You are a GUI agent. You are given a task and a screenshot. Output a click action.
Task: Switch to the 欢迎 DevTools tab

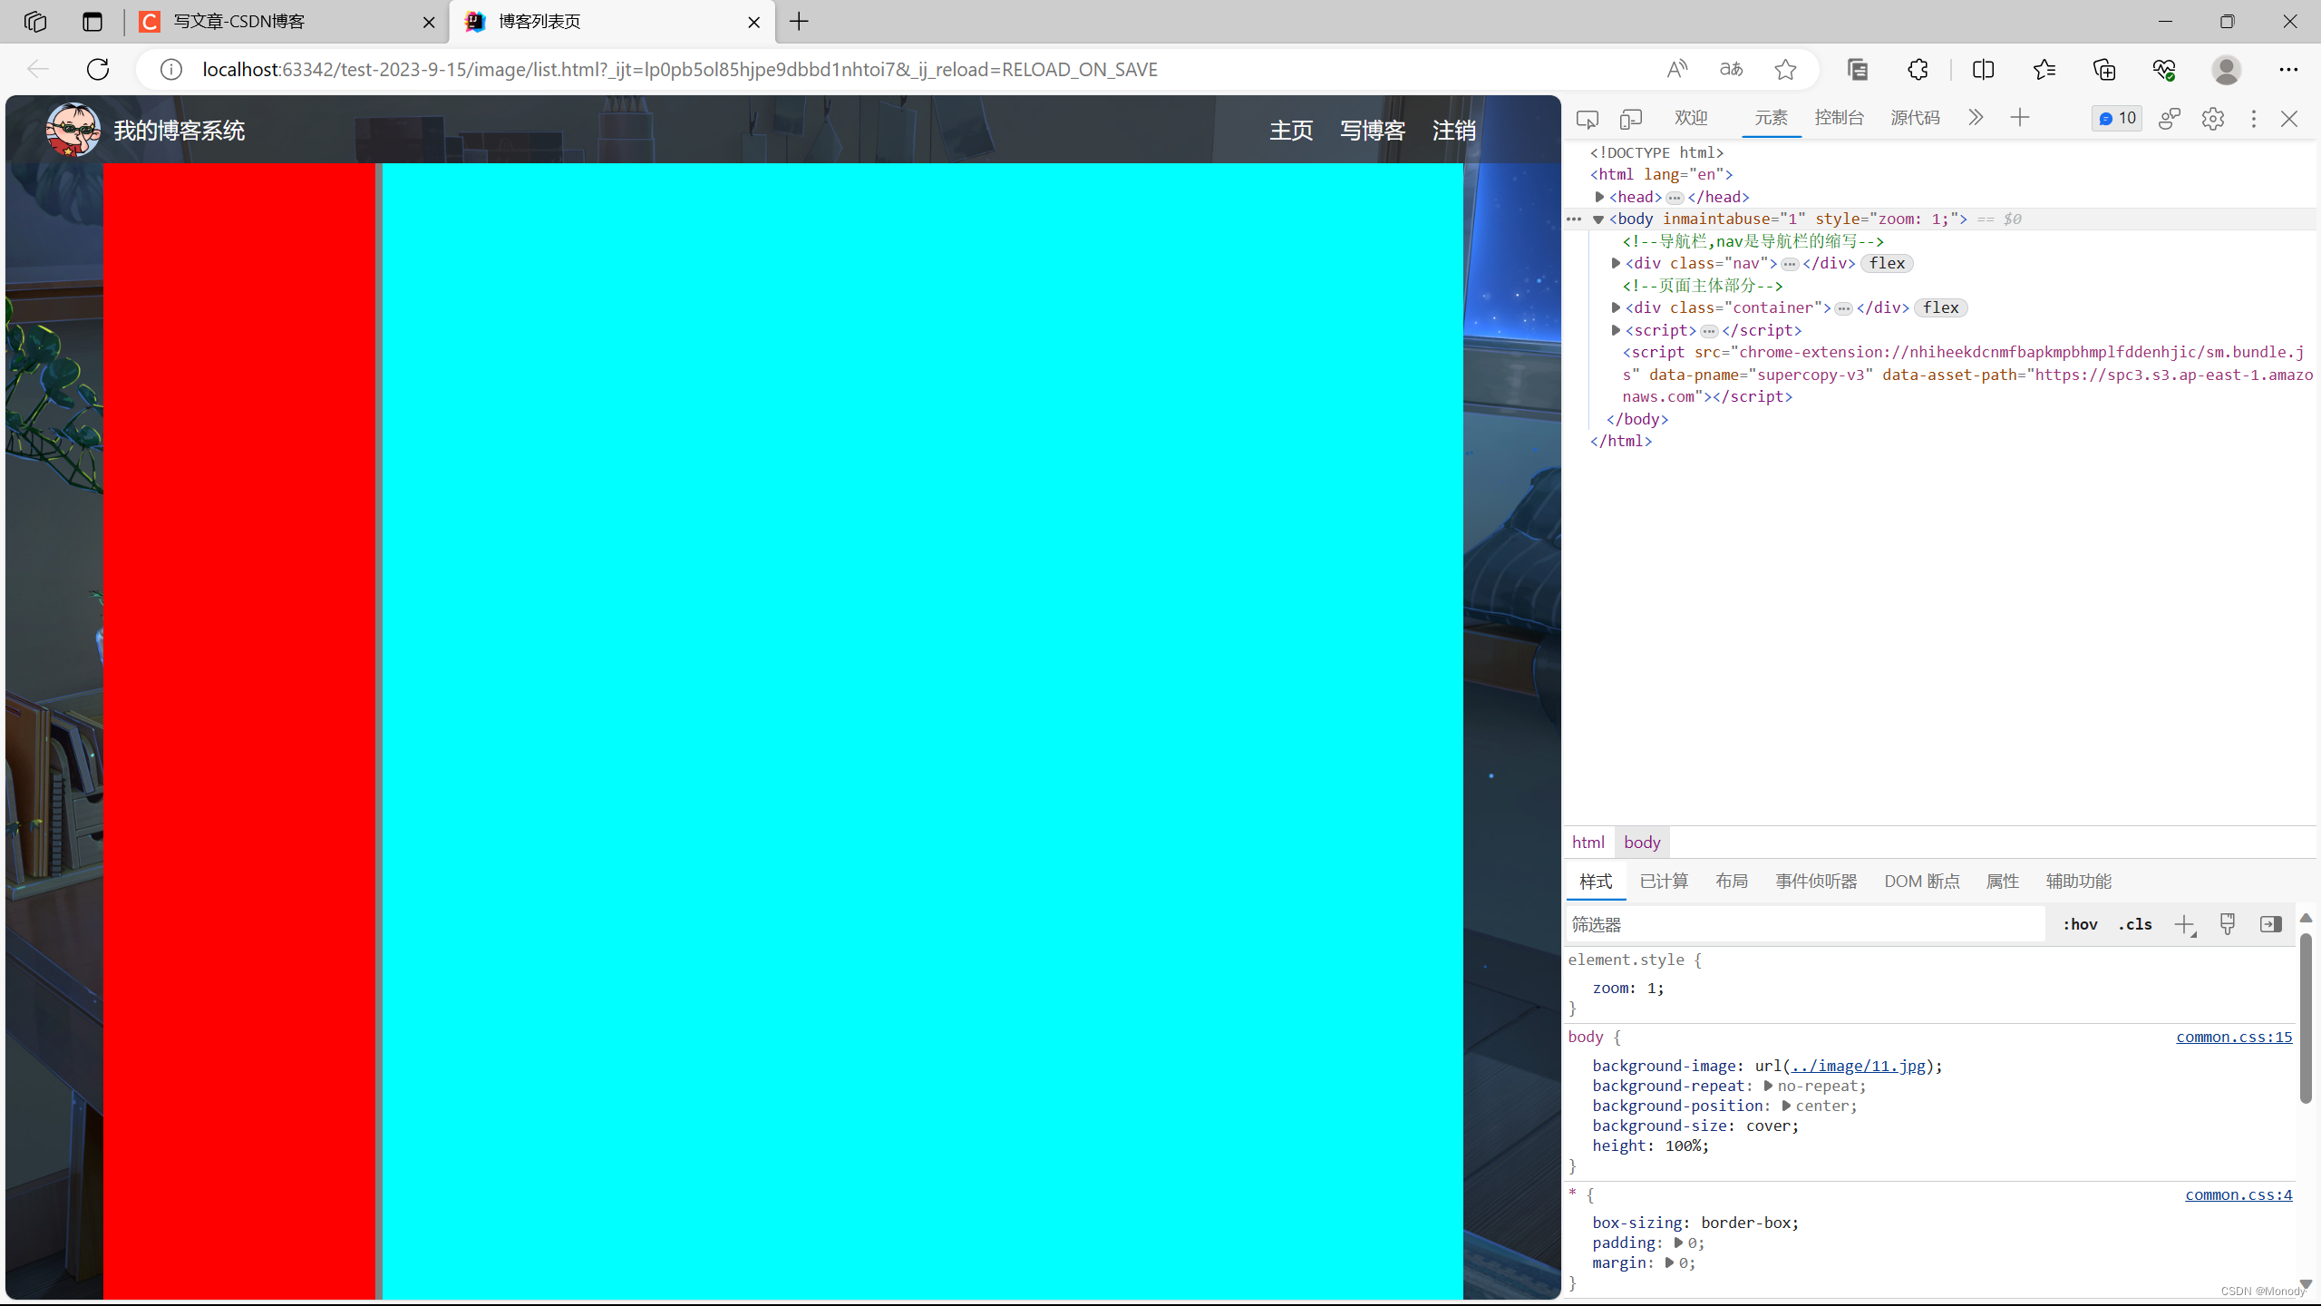click(x=1691, y=118)
